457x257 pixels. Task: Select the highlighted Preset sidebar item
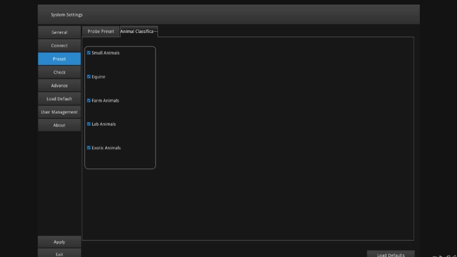tap(59, 59)
